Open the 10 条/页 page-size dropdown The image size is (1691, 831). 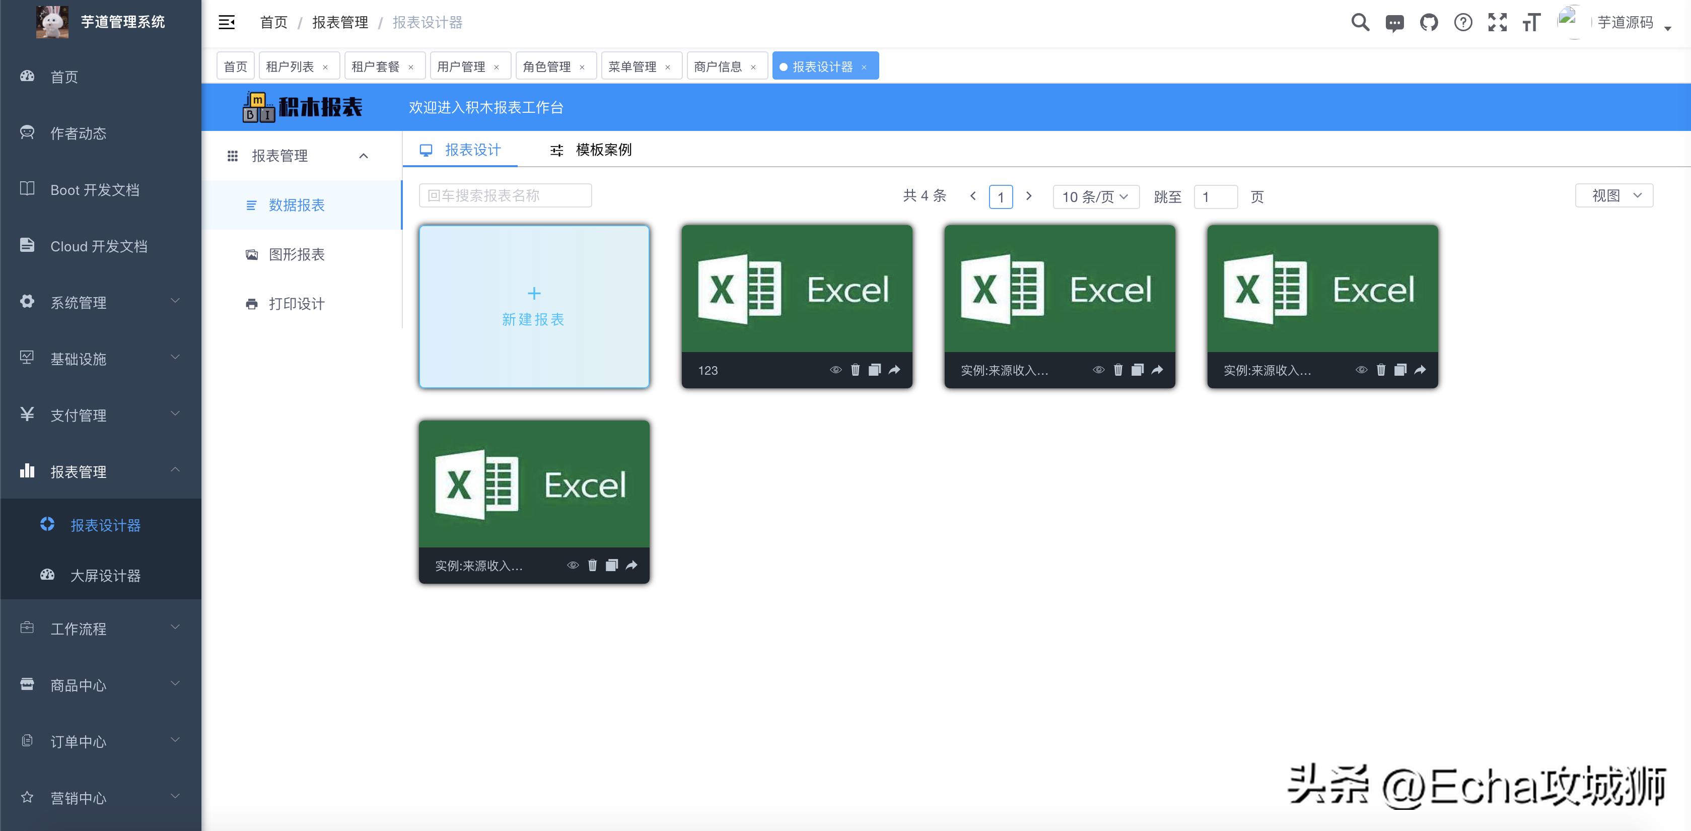coord(1095,196)
